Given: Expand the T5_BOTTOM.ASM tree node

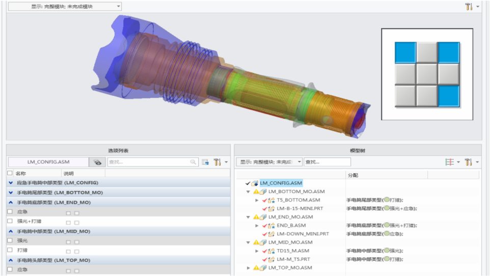Looking at the screenshot, I should coord(257,200).
